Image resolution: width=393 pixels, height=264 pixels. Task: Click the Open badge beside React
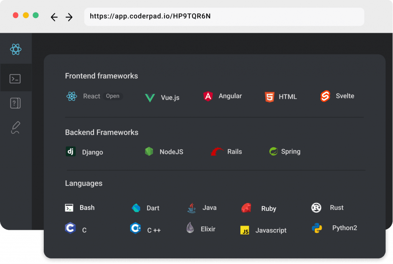point(112,96)
